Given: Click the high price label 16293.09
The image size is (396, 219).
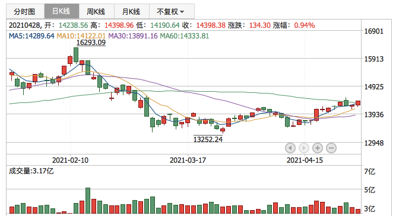Looking at the screenshot, I should [x=91, y=43].
